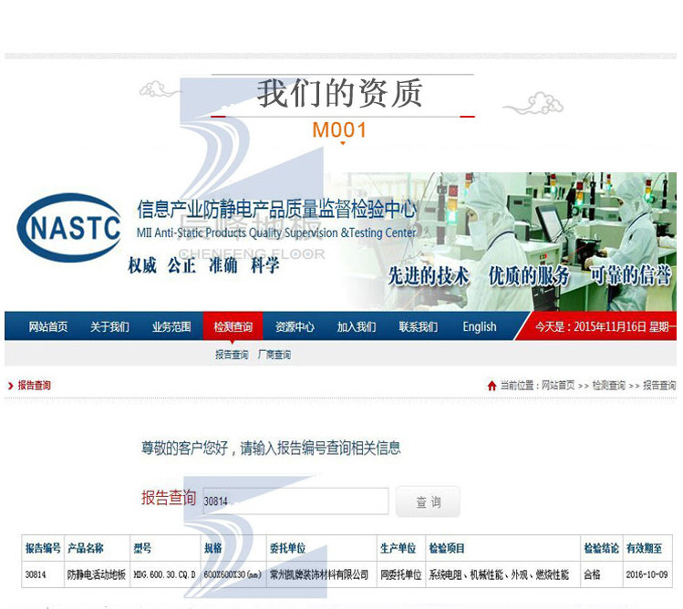Switch to the English version link
The height and width of the screenshot is (609, 683).
coord(480,326)
